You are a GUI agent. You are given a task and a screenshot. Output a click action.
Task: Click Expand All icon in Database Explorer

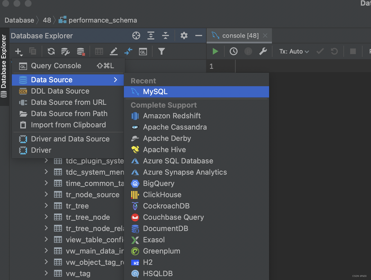151,35
